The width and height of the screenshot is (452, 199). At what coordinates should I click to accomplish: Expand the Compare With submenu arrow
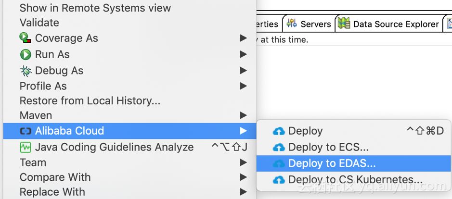tap(244, 177)
